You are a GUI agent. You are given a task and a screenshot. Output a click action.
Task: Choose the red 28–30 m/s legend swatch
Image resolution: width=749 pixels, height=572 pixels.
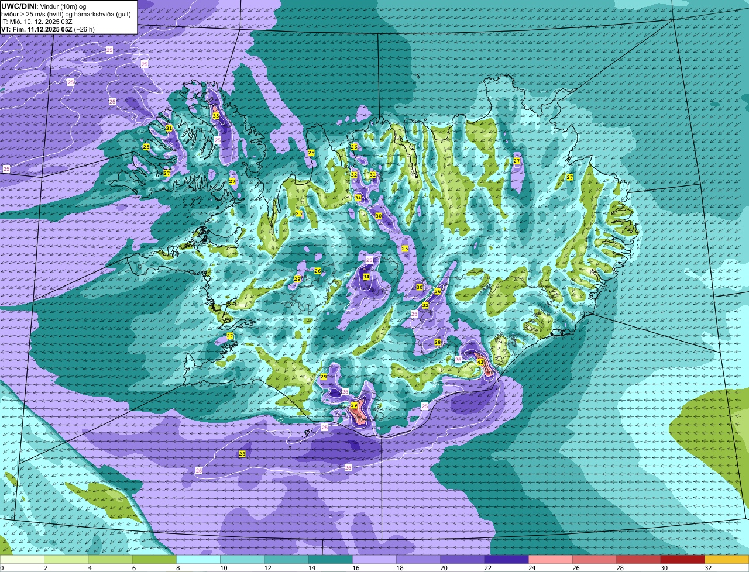coord(639,559)
